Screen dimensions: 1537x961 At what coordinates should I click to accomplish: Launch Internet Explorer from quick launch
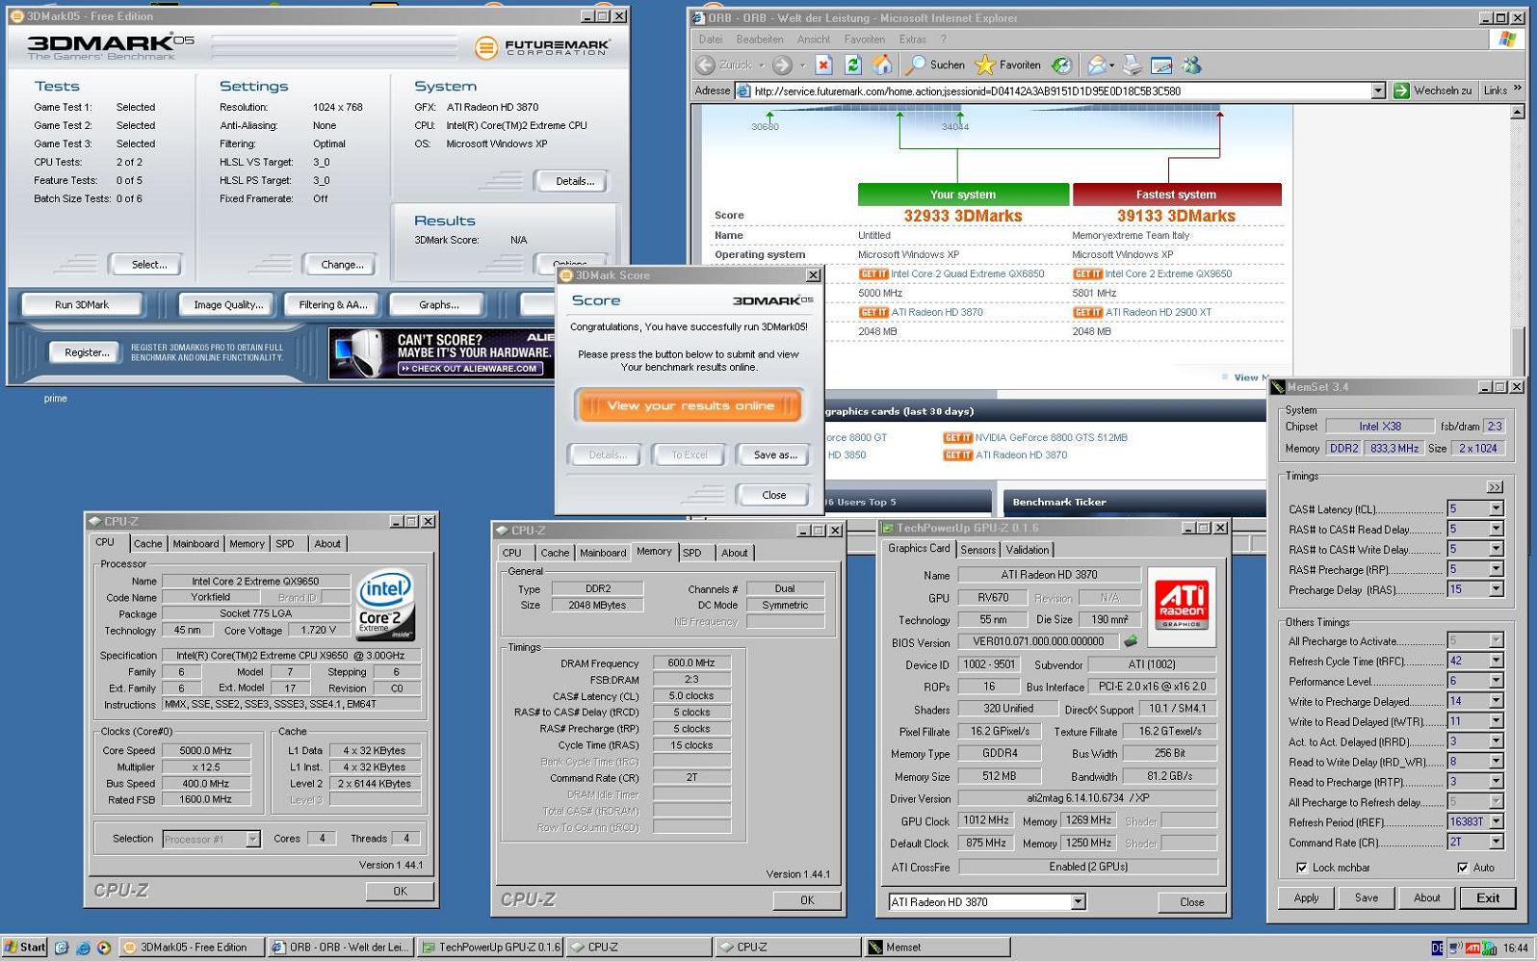pos(83,948)
